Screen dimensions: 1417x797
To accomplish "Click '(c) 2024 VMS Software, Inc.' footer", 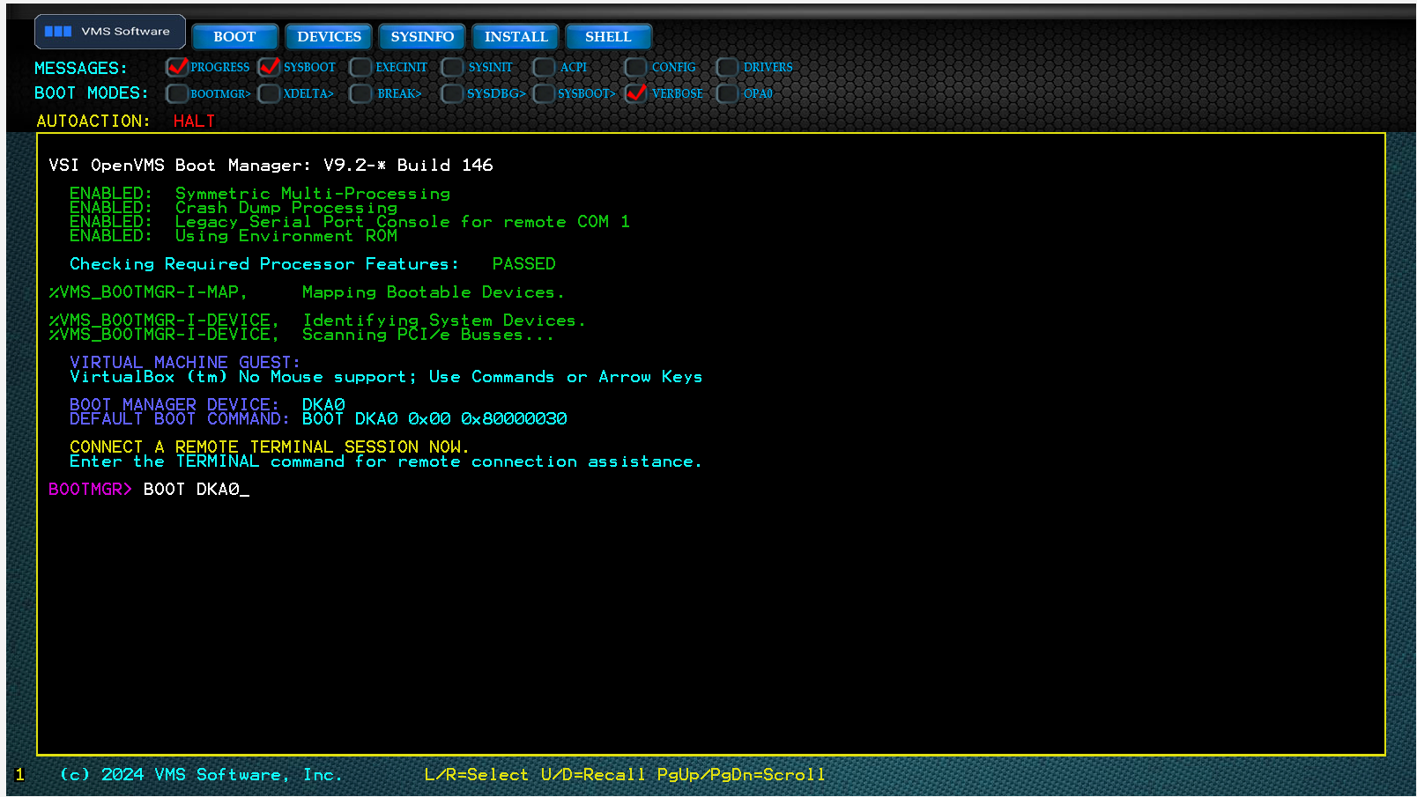I will [201, 775].
